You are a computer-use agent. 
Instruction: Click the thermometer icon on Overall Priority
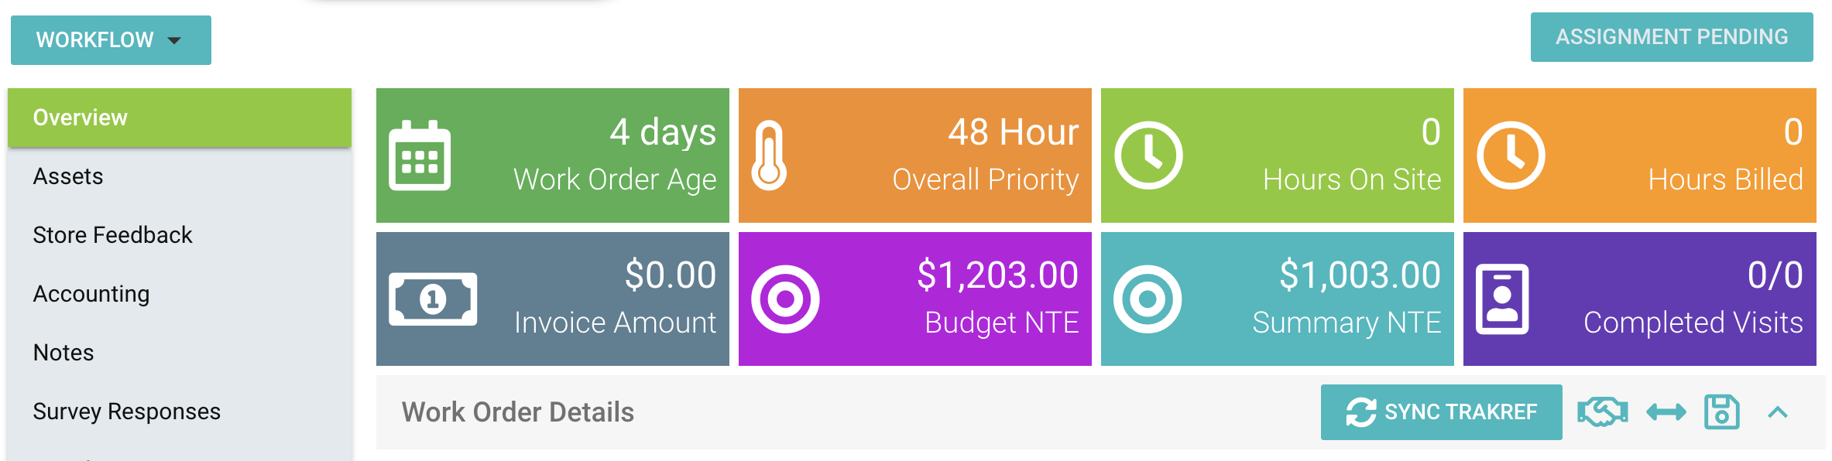click(769, 155)
